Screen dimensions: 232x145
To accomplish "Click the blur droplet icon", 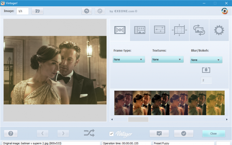I will click(x=206, y=70).
